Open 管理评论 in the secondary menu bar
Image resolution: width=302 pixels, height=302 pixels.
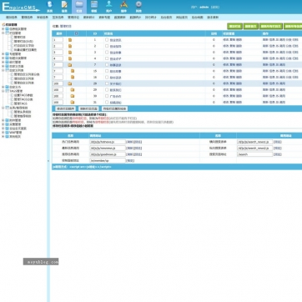(73, 18)
